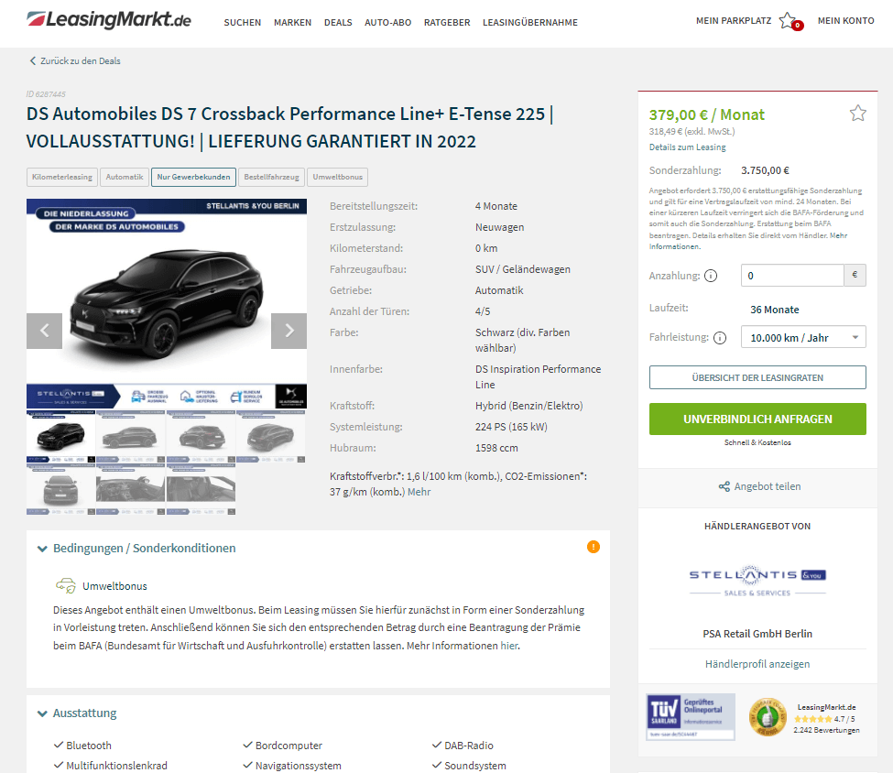Open the RATGEBER menu
The image size is (893, 773).
(x=447, y=22)
